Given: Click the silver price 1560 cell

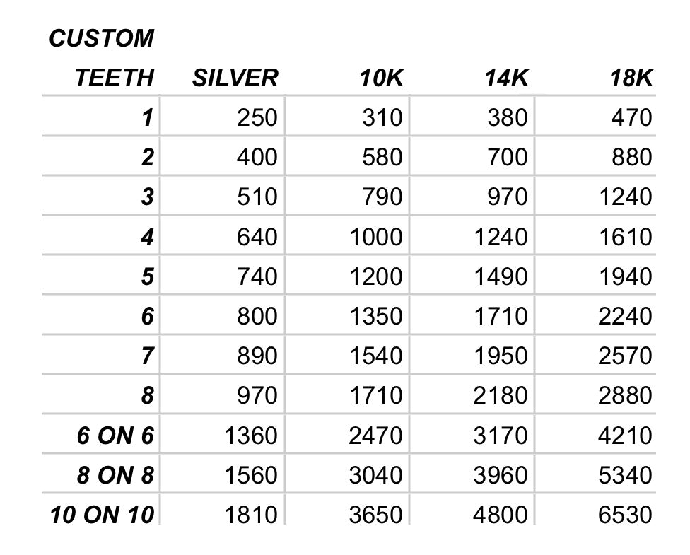Looking at the screenshot, I should [250, 475].
